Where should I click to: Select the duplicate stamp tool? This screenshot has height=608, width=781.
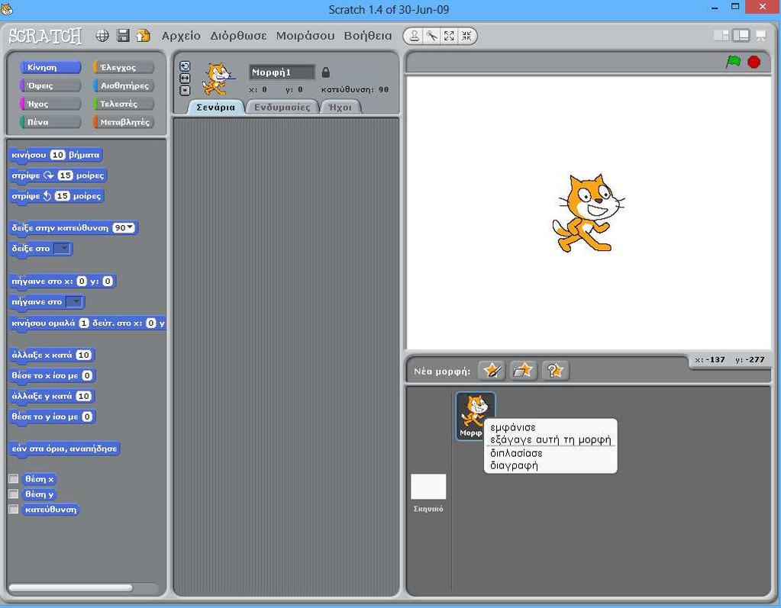(x=415, y=36)
